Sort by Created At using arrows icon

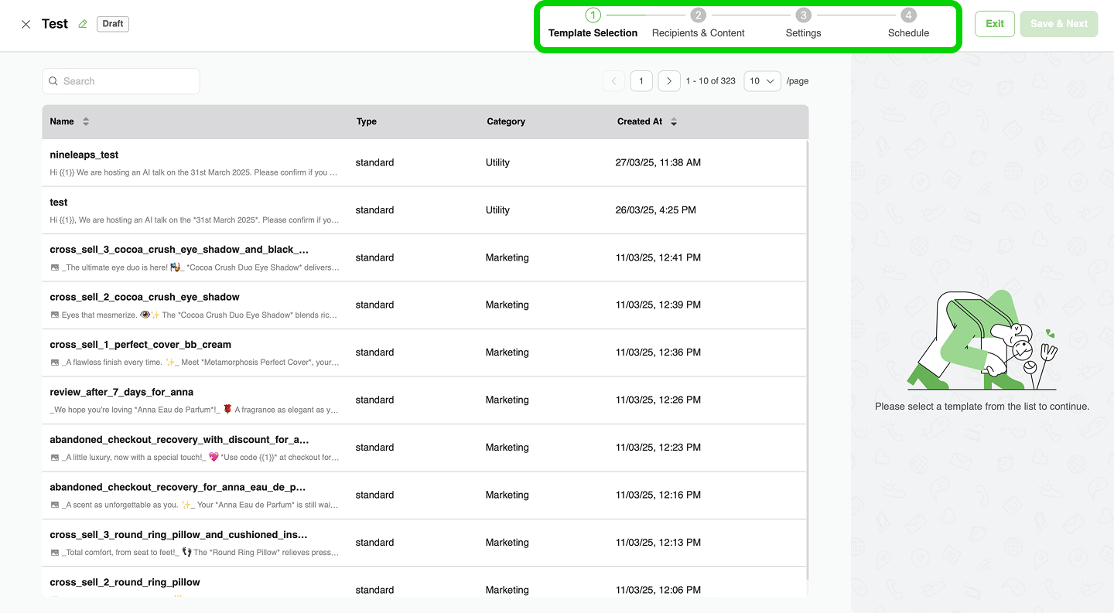674,121
